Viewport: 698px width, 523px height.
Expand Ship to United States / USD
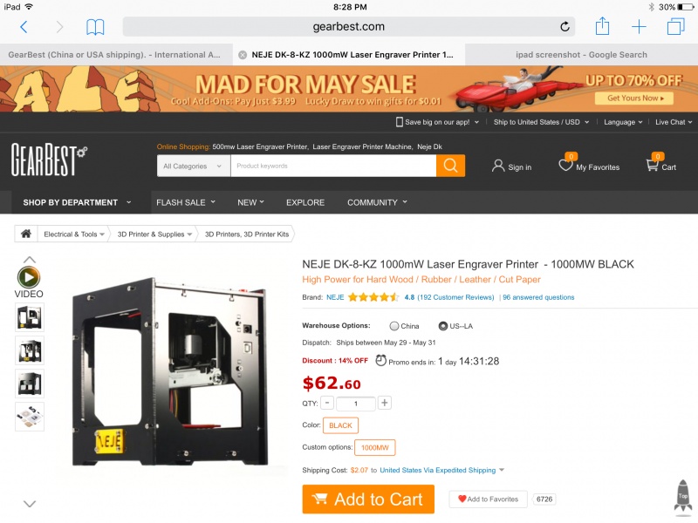click(541, 122)
